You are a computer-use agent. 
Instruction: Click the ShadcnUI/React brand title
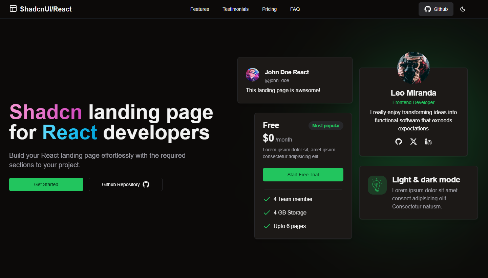pos(46,9)
